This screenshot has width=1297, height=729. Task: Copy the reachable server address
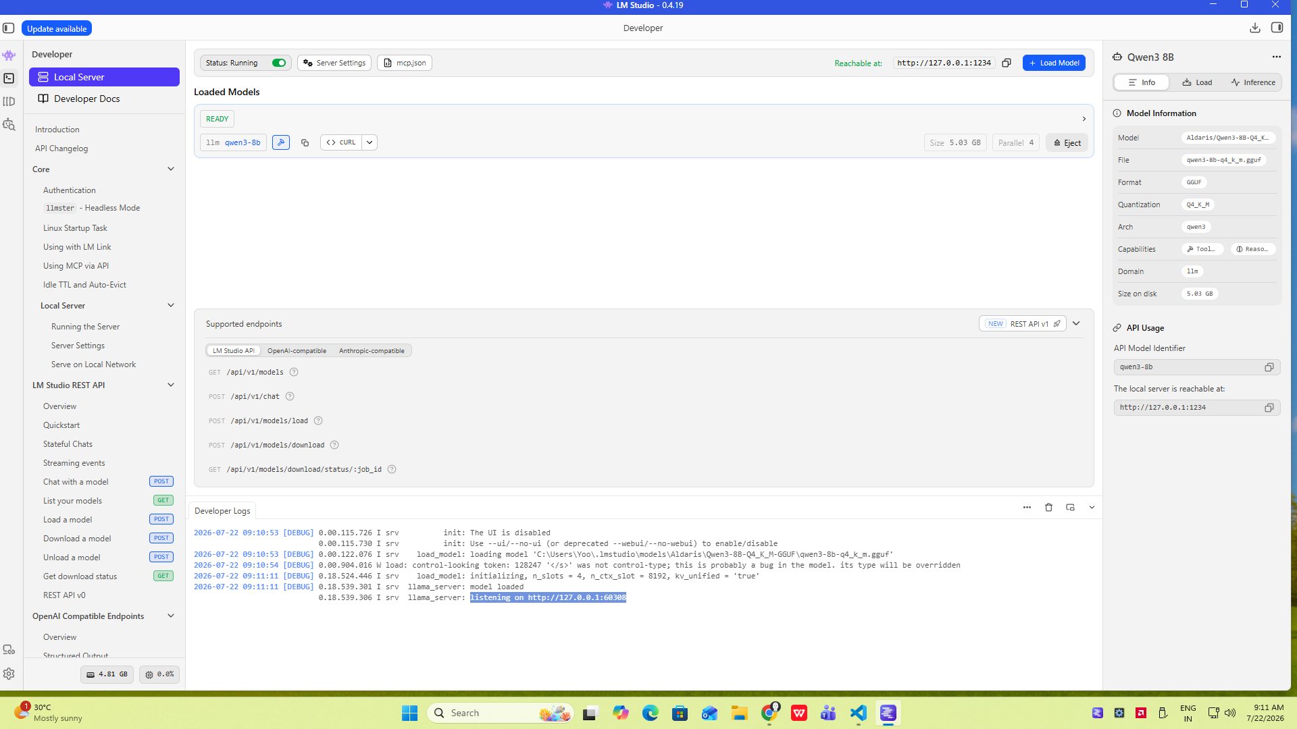point(1007,63)
